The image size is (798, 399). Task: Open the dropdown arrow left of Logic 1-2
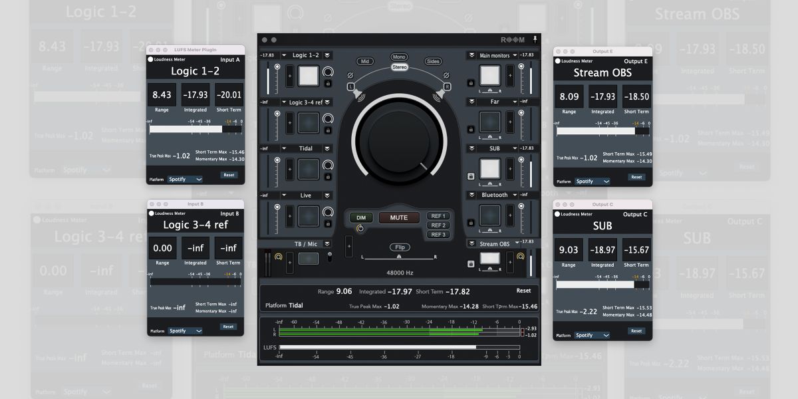tap(284, 56)
